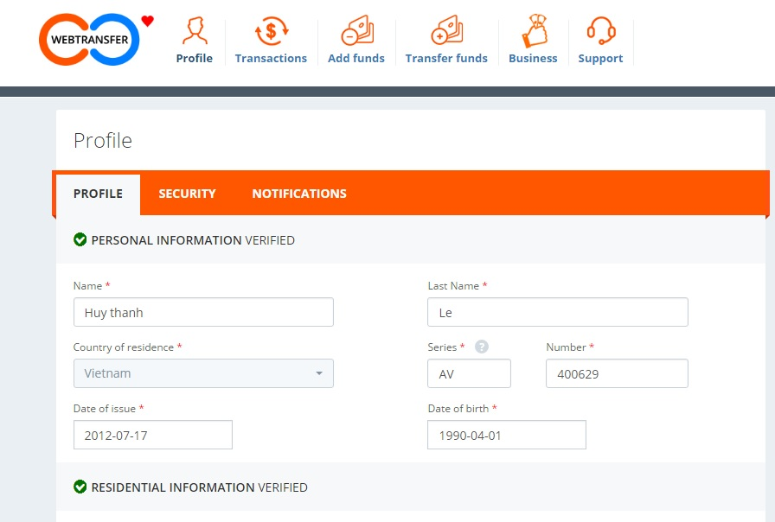Viewport: 775px width, 522px height.
Task: Switch to the Security tab
Action: coord(187,194)
